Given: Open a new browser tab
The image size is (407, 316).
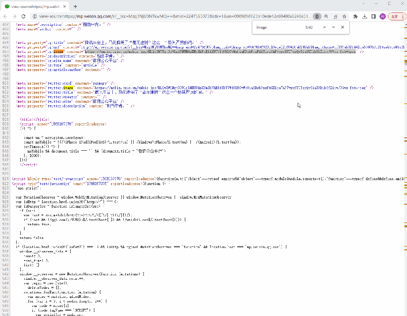Looking at the screenshot, I should [x=75, y=6].
